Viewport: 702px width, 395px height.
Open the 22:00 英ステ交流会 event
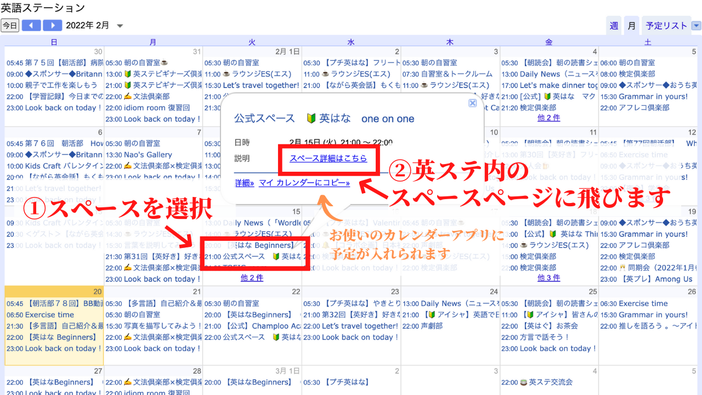(536, 382)
